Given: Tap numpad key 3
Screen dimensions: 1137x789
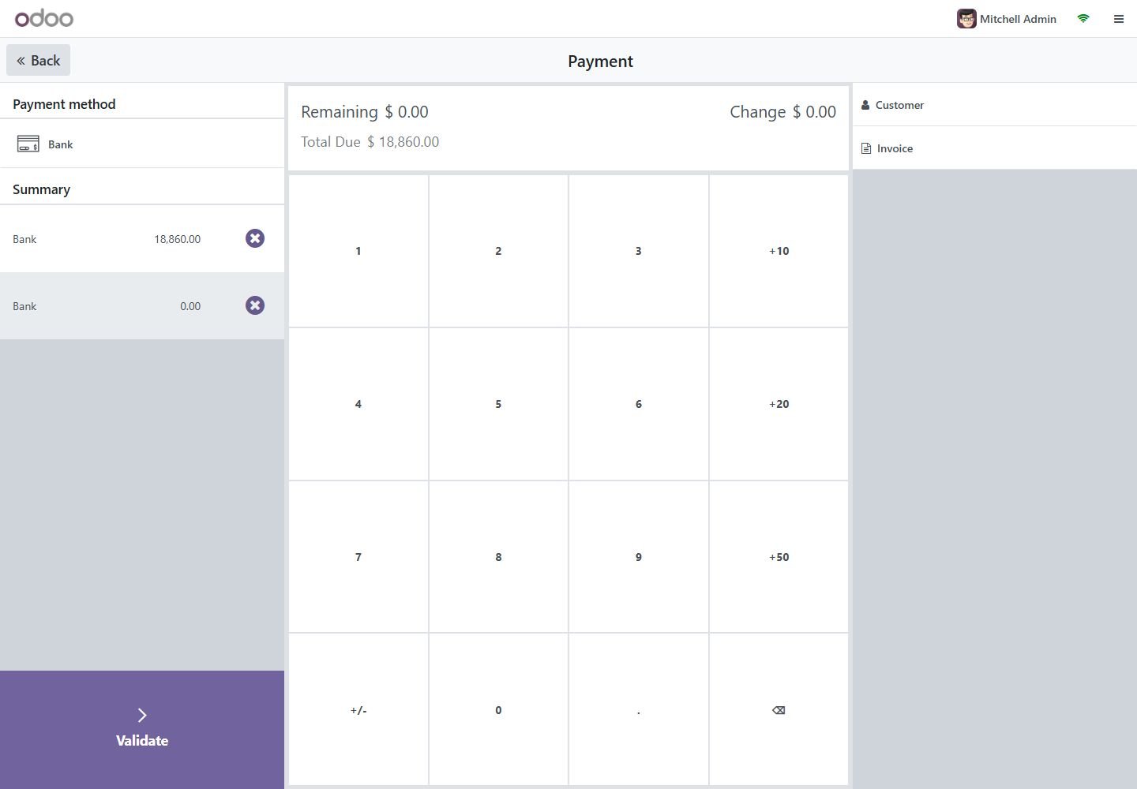Looking at the screenshot, I should [x=639, y=251].
